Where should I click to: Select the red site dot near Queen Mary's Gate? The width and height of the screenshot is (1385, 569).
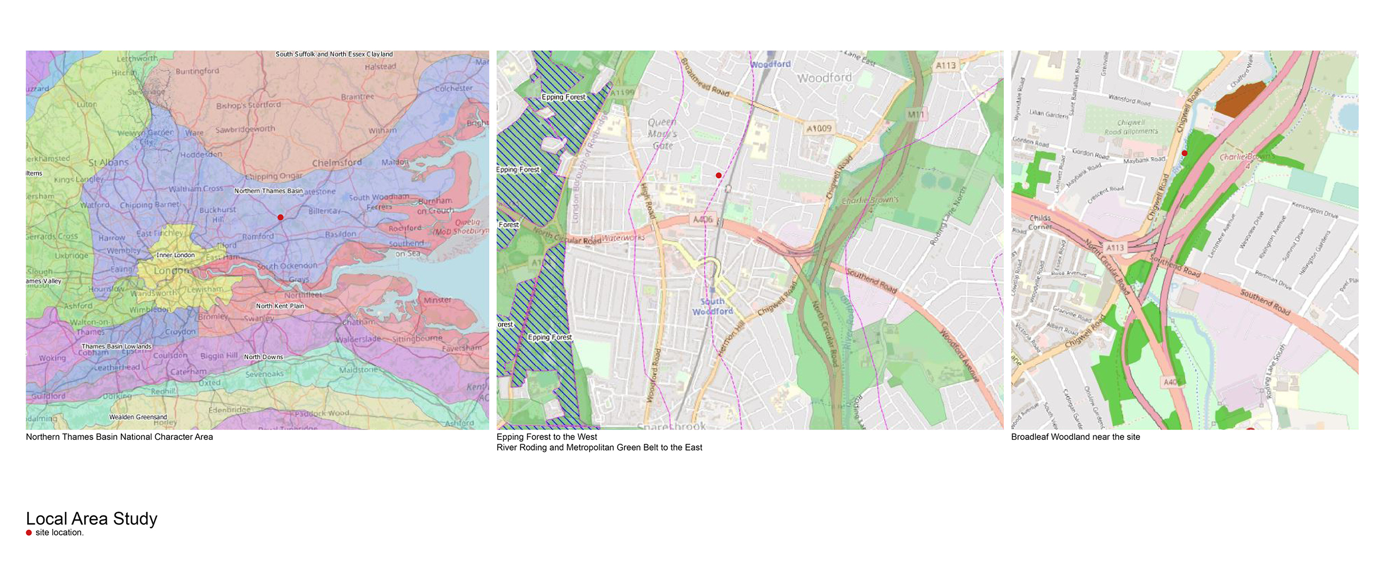[719, 175]
